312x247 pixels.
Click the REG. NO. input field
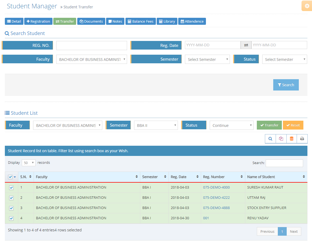92,46
